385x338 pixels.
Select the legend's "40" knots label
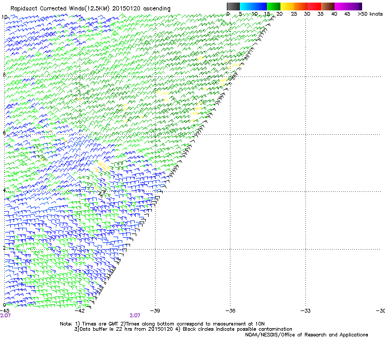[x=334, y=14]
